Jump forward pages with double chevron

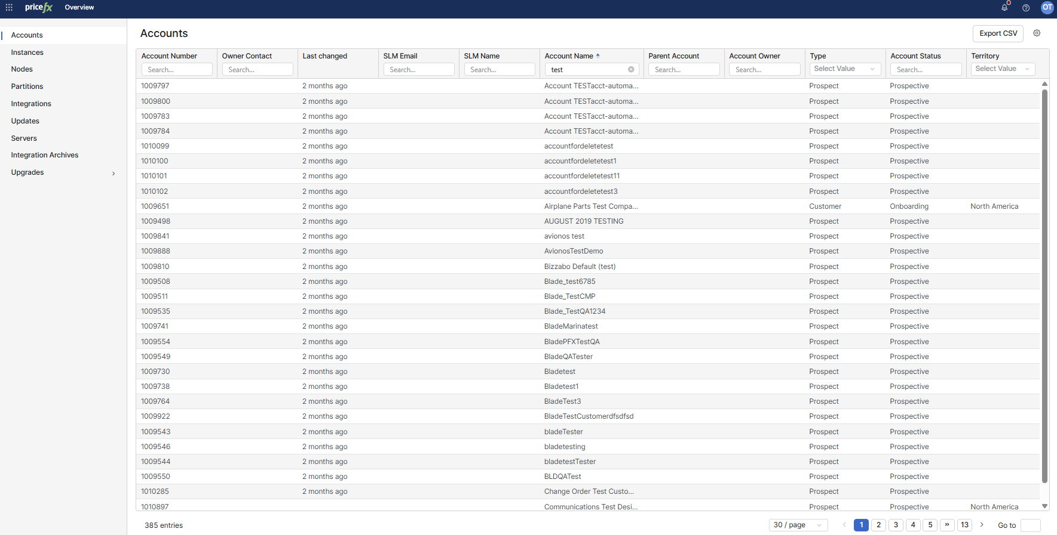coord(947,525)
